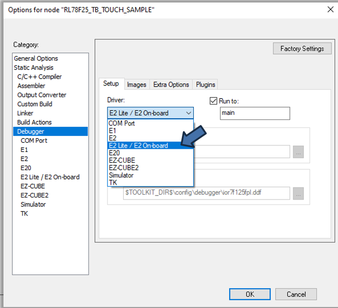
Task: Select General Options category
Action: coord(36,58)
